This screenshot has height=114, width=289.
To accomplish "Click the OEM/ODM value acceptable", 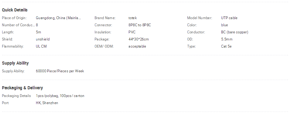I will (137, 46).
